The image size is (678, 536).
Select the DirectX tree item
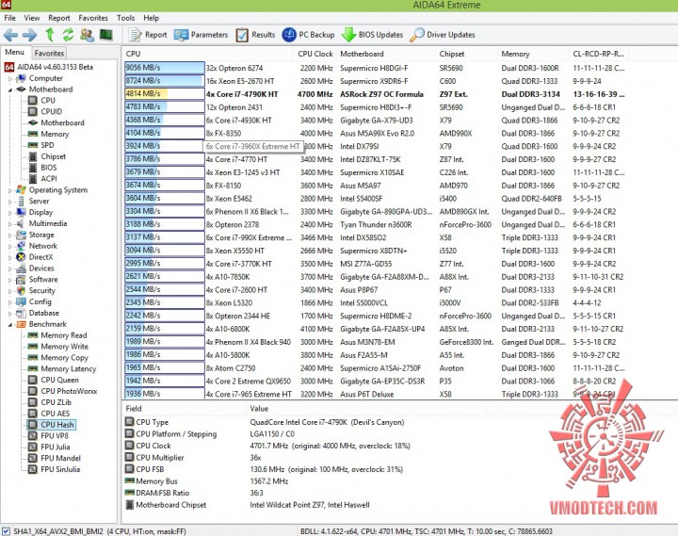[35, 257]
